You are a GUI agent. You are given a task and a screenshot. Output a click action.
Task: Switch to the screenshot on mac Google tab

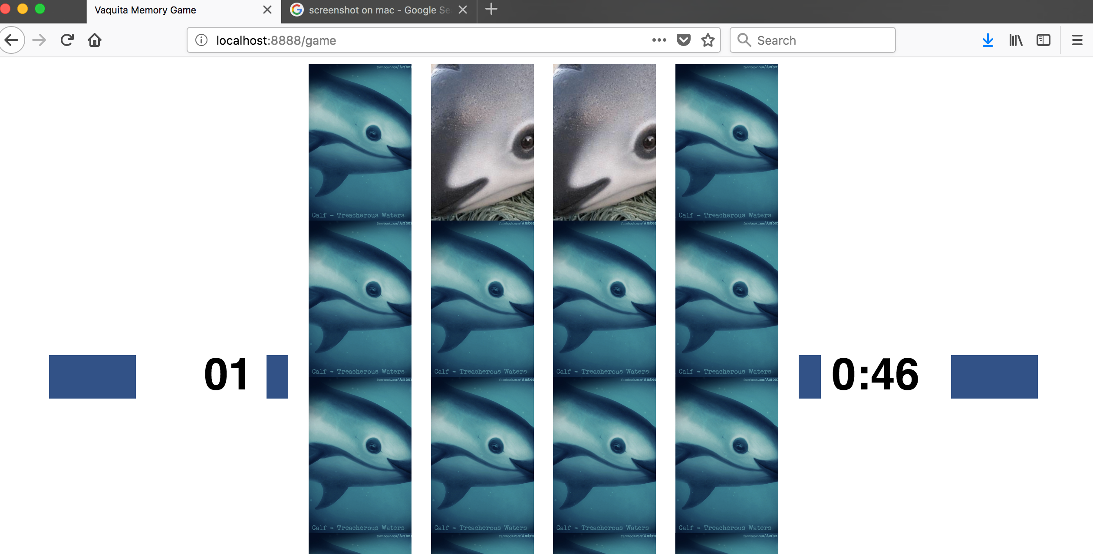(373, 10)
